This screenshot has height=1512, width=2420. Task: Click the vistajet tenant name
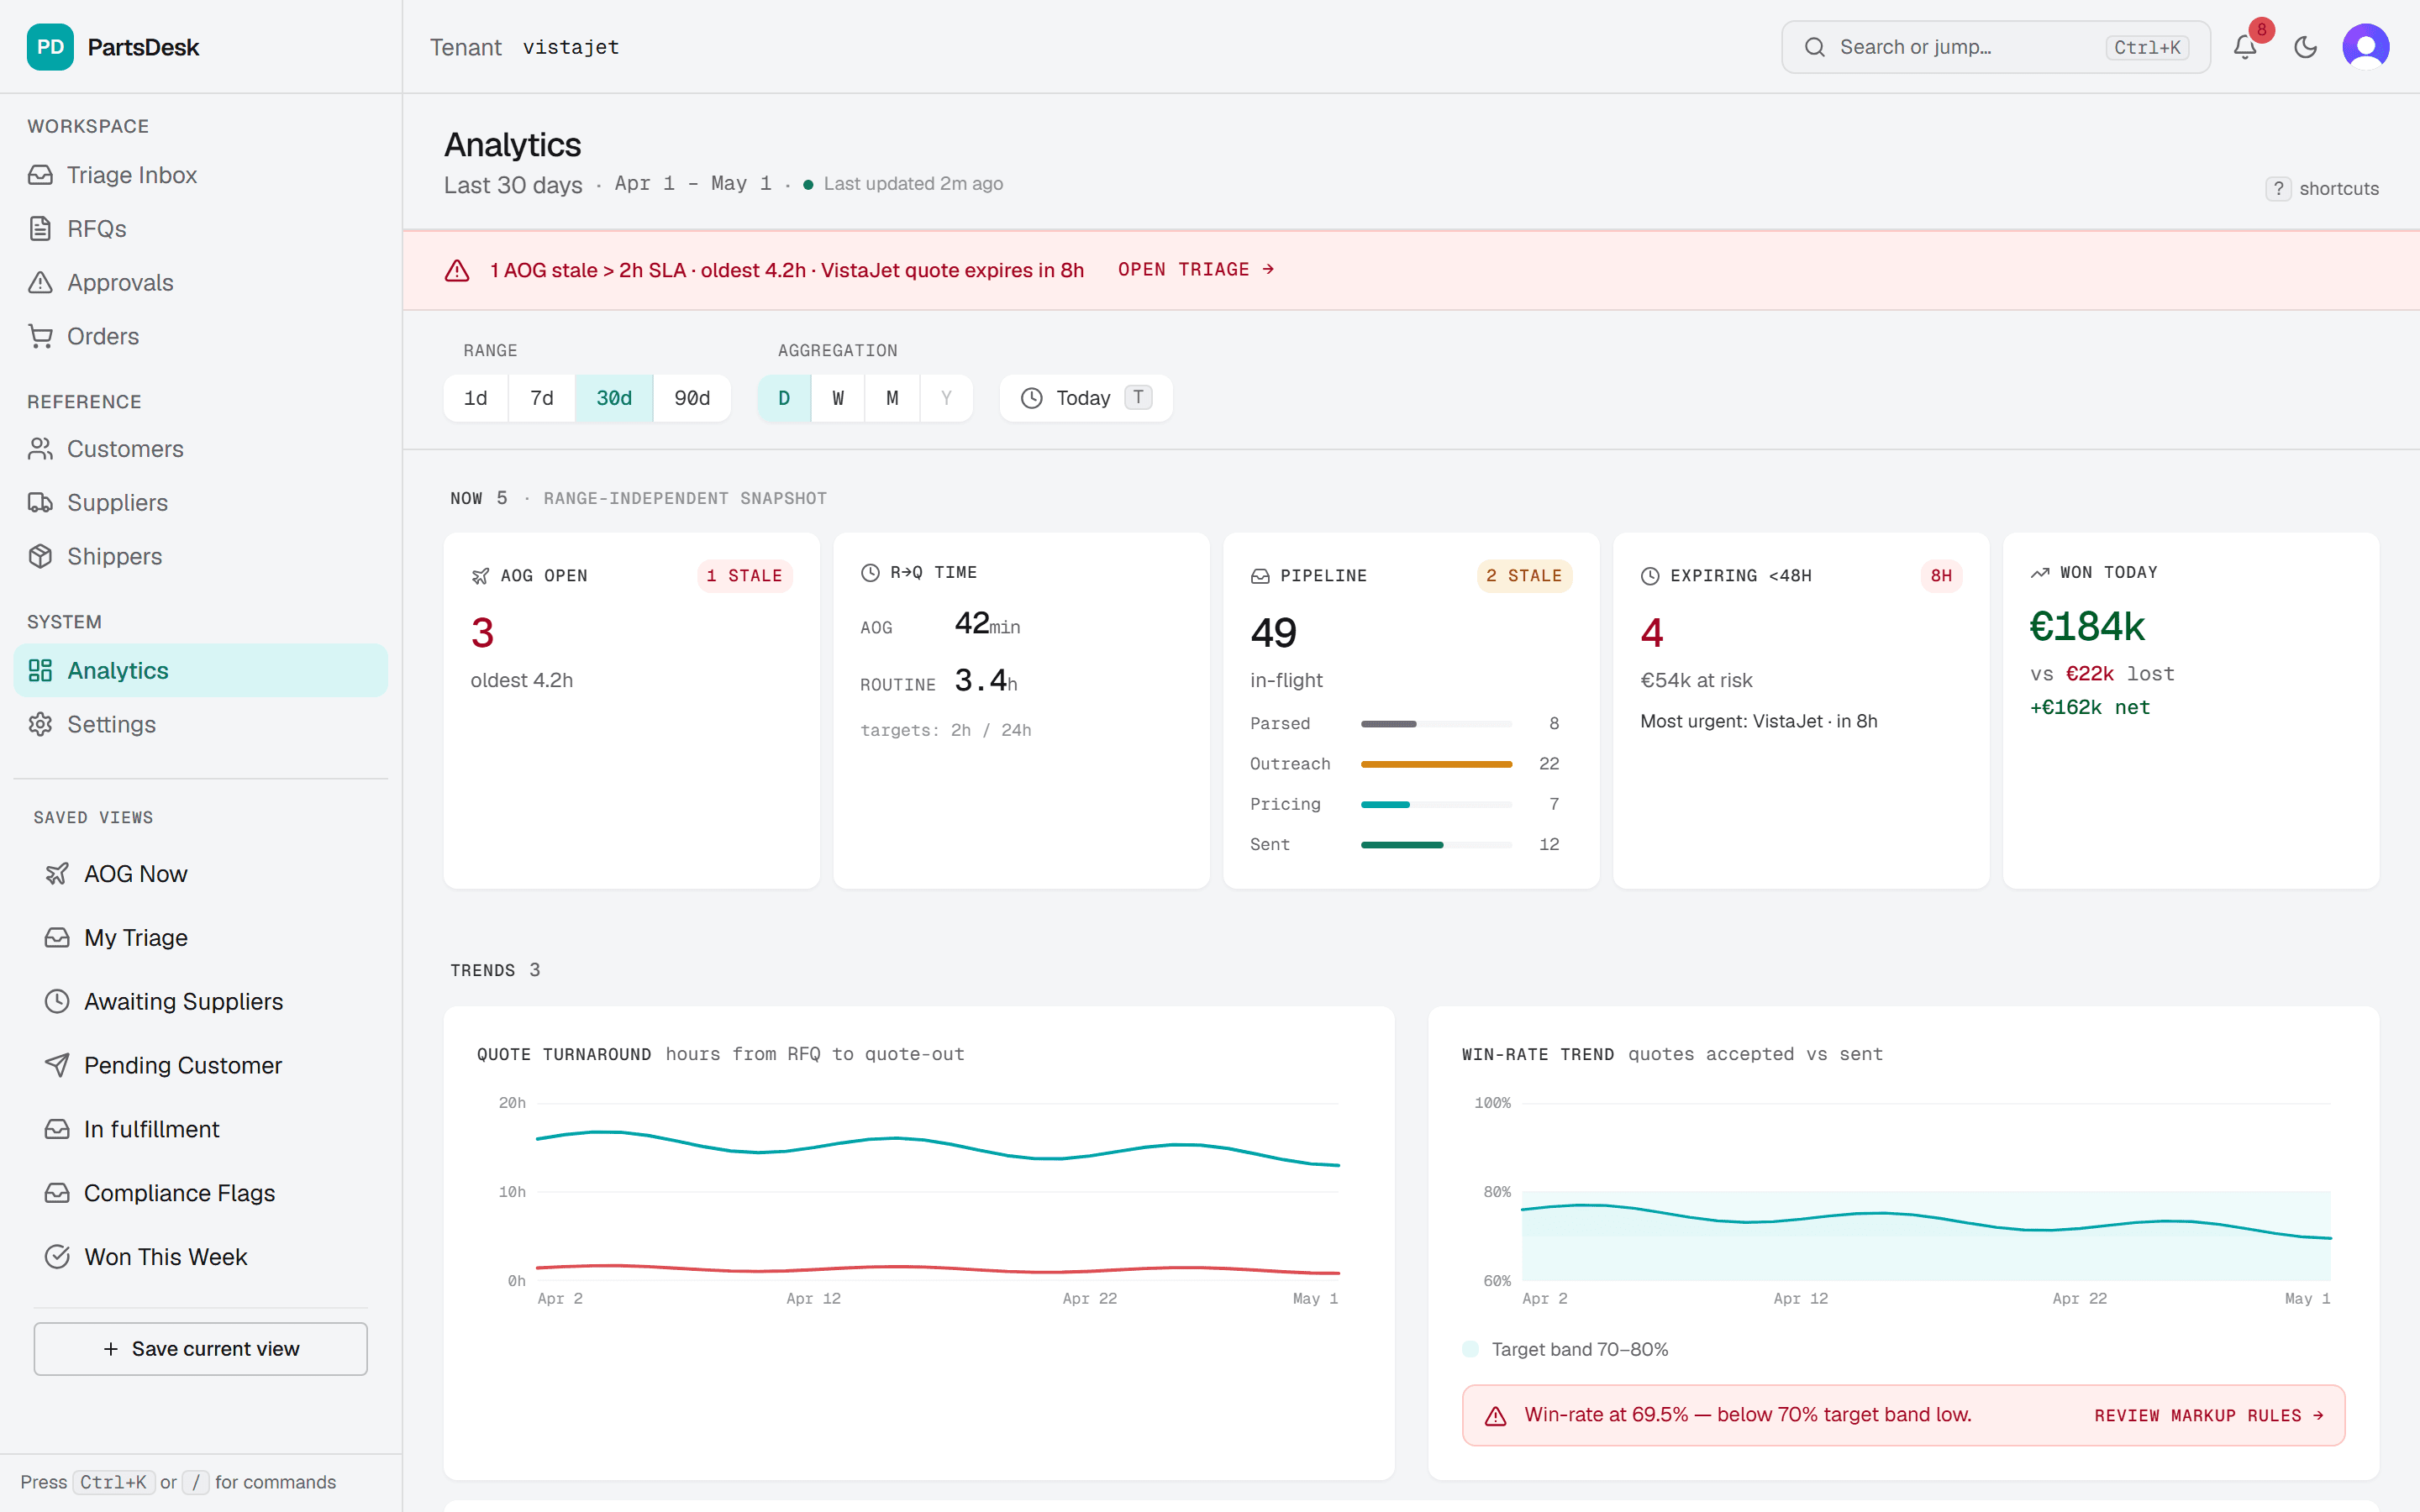[x=571, y=47]
